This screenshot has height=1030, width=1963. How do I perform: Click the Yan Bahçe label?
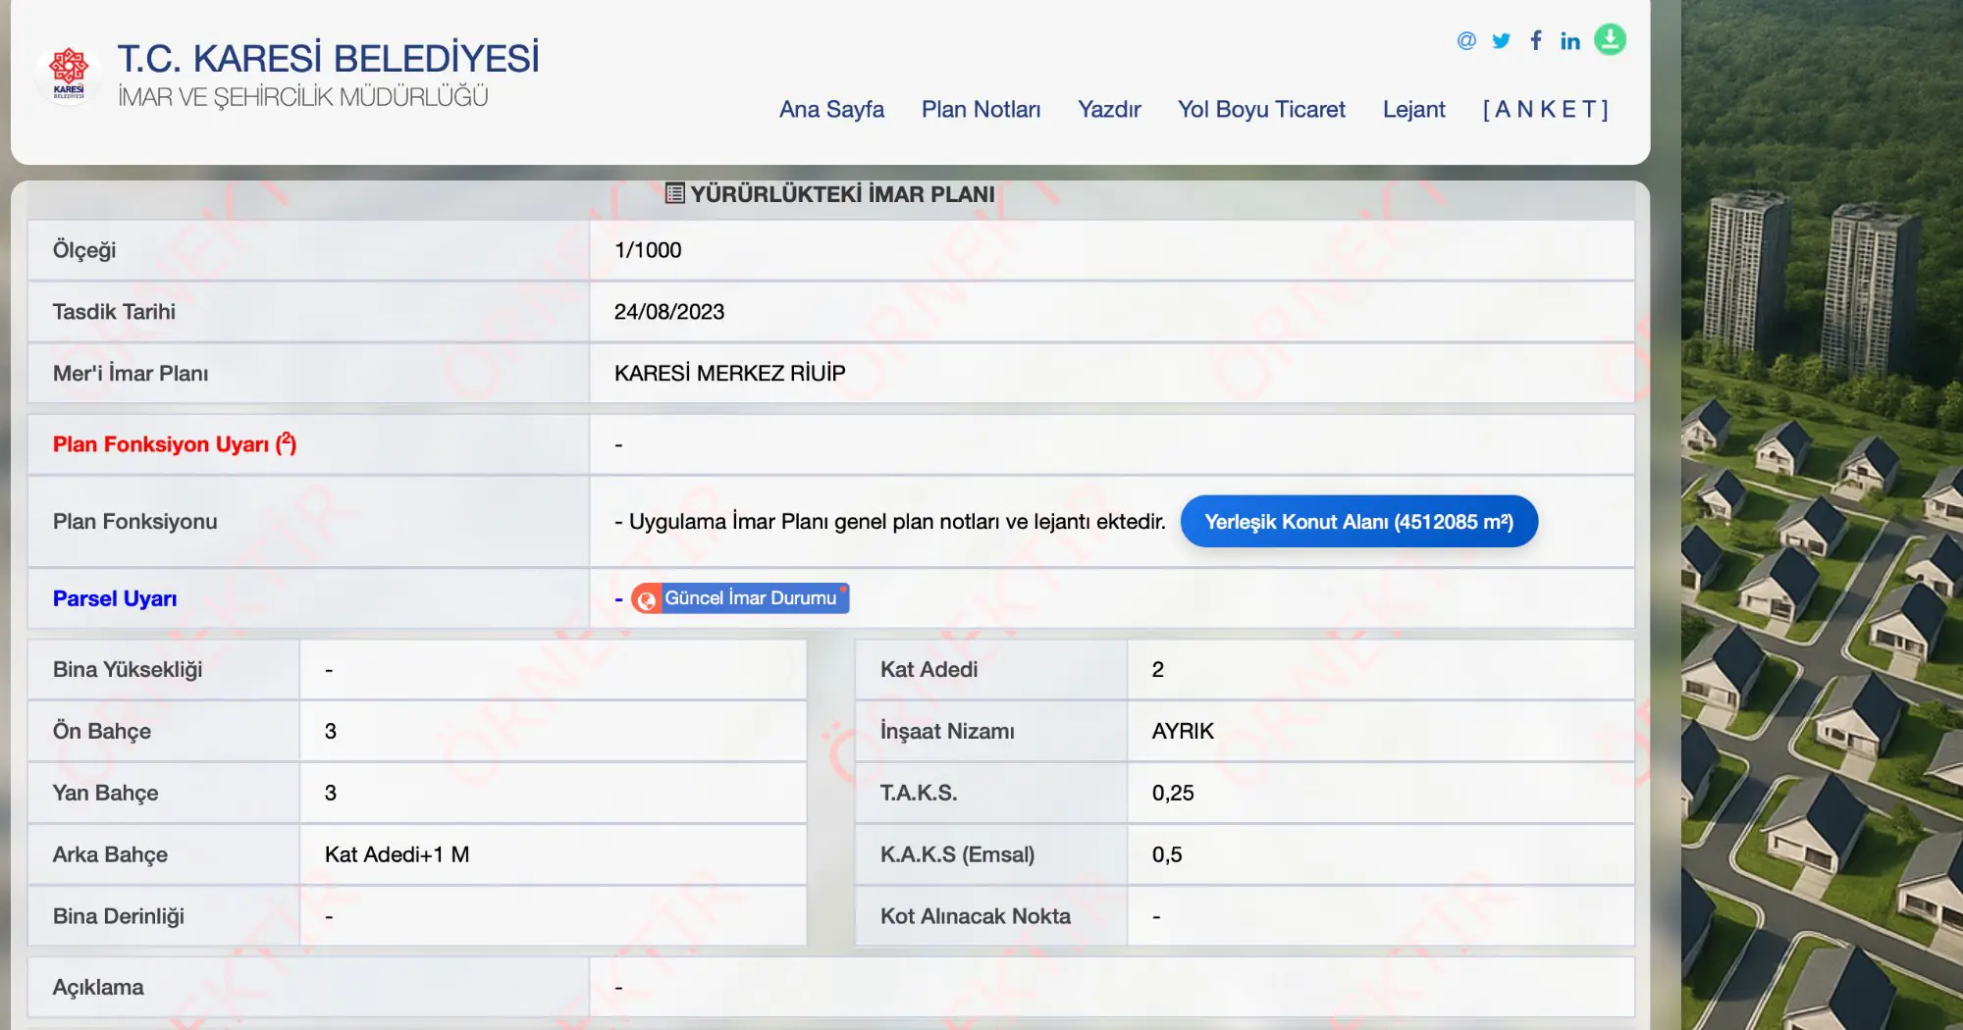coord(105,793)
